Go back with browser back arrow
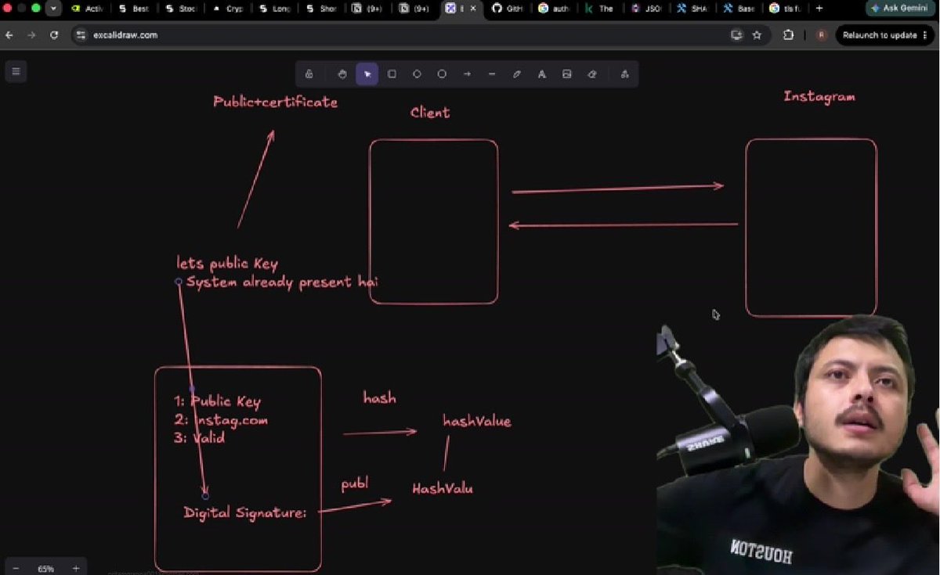This screenshot has height=575, width=940. [9, 35]
